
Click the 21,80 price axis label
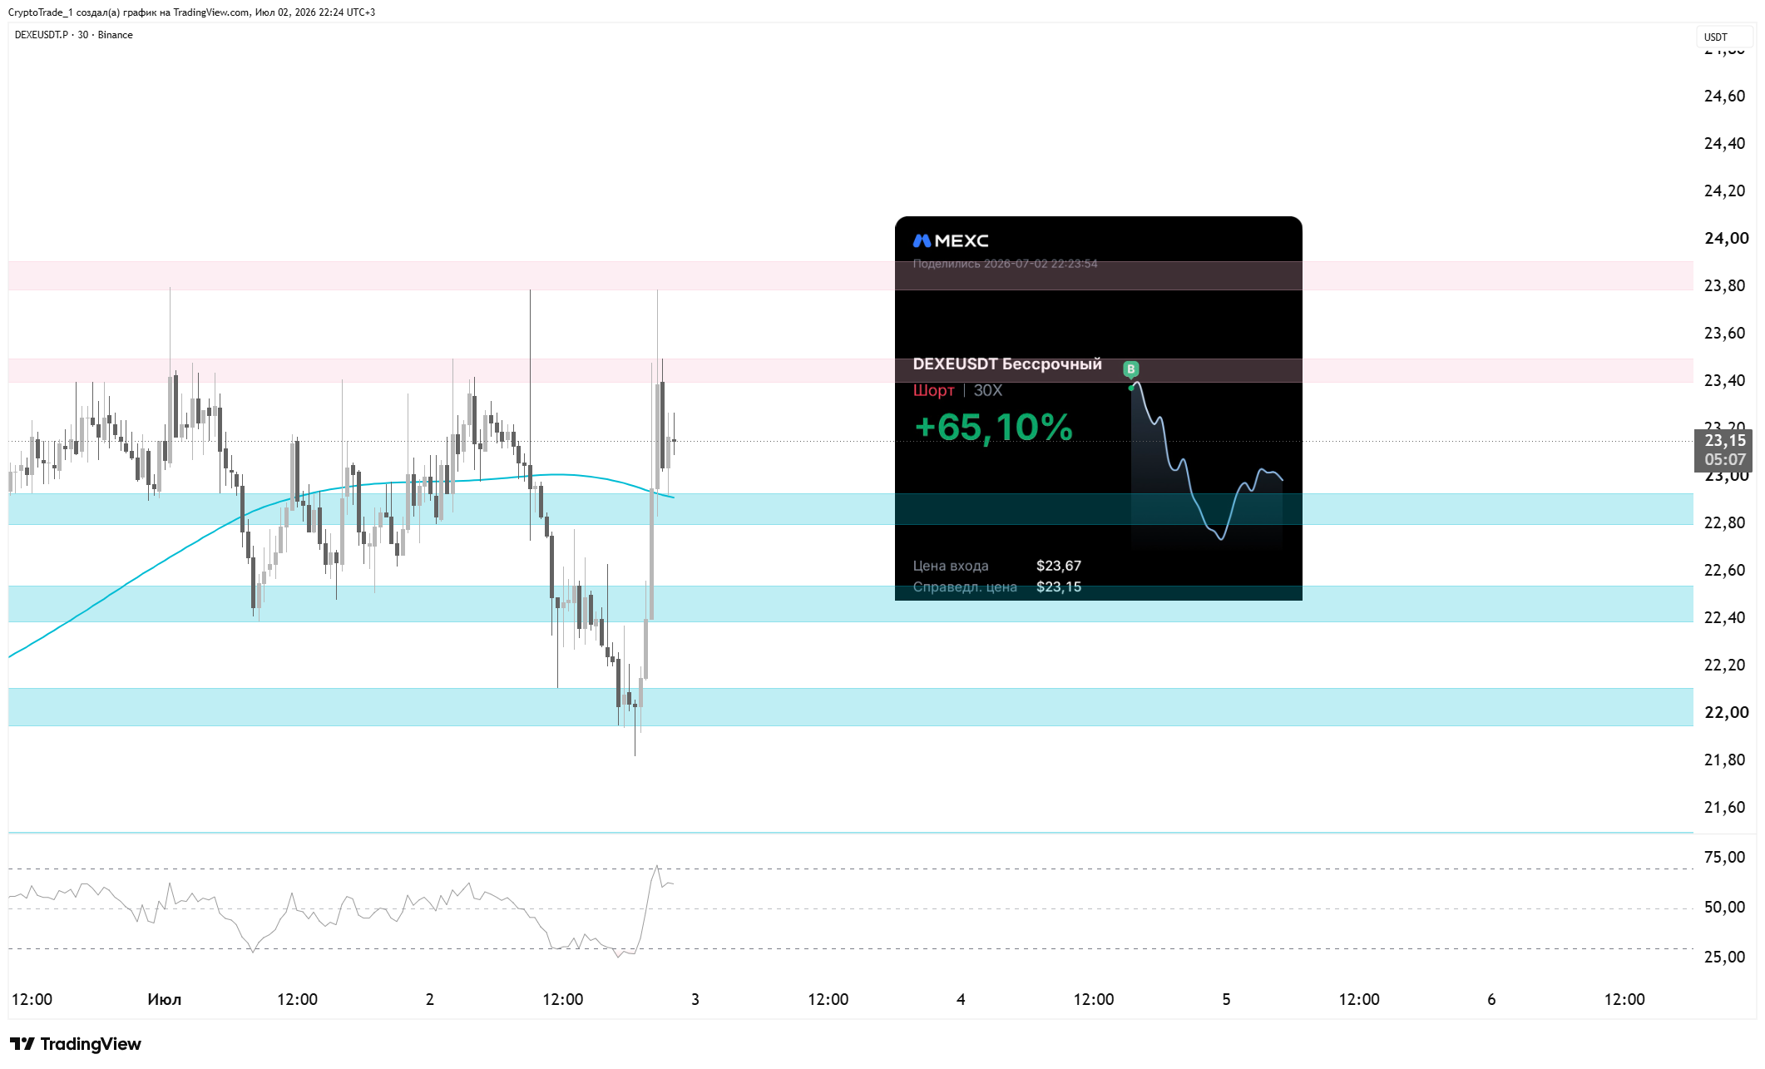pos(1724,760)
